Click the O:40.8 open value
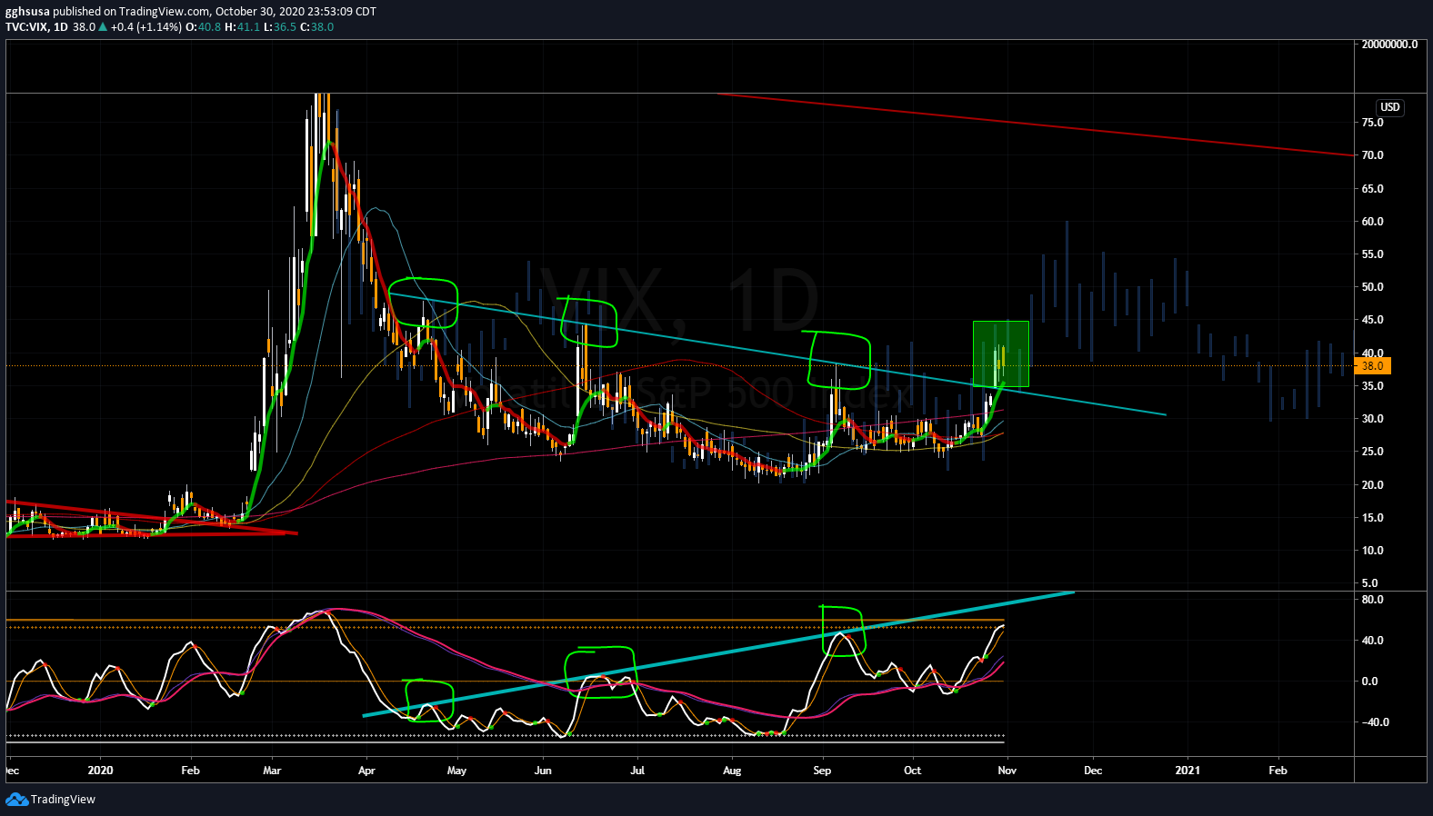Screen dimensions: 1433x816 pyautogui.click(x=203, y=27)
